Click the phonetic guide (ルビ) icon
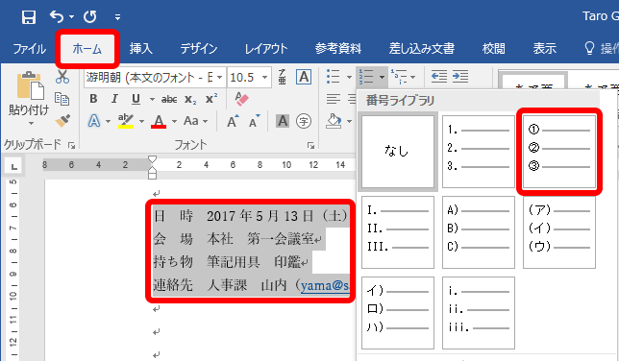The height and width of the screenshot is (361, 619). coord(282,77)
